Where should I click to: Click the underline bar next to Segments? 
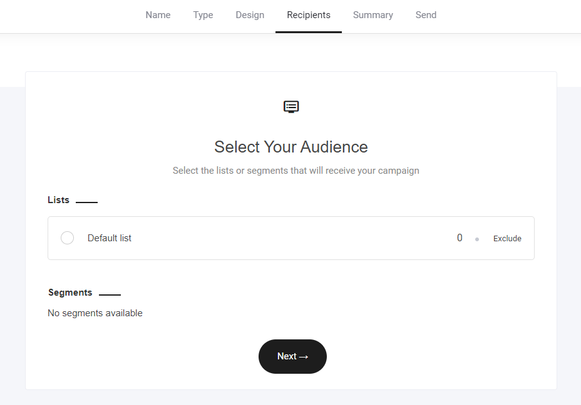tap(110, 294)
